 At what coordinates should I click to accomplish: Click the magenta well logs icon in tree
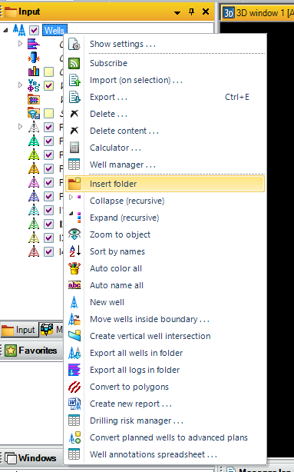pos(34,44)
